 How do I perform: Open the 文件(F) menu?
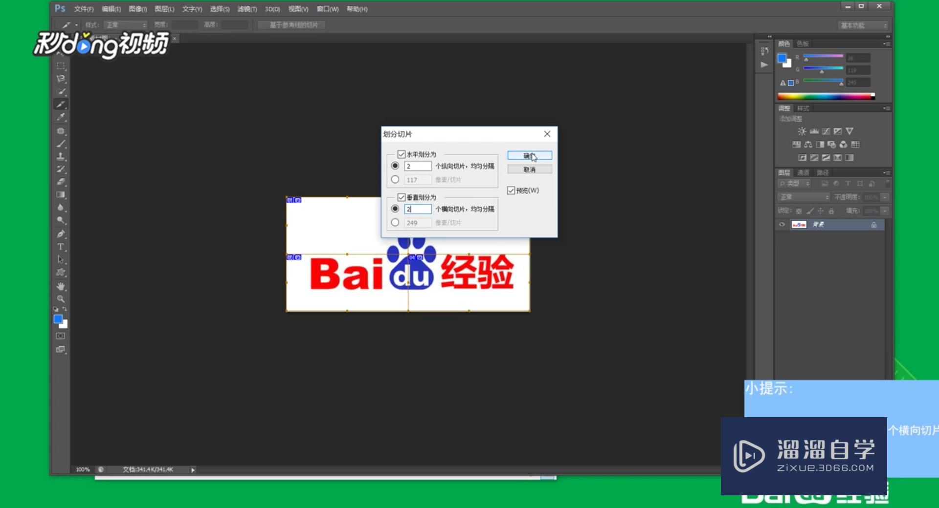coord(84,9)
